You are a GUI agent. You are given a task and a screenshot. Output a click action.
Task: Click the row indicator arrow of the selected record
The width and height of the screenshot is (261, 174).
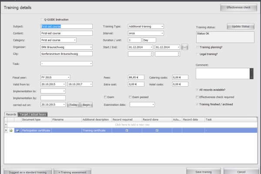5,130
